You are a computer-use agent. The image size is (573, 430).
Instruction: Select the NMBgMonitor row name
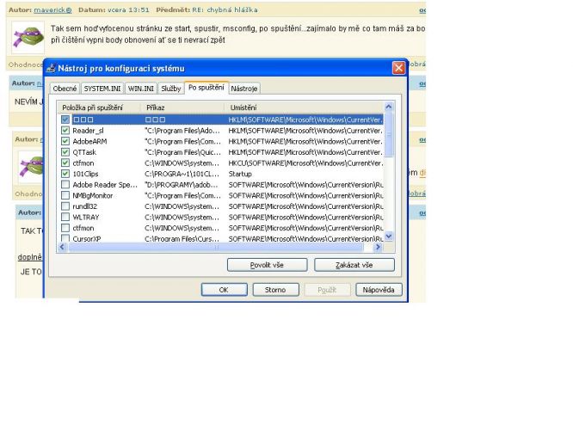(x=93, y=195)
